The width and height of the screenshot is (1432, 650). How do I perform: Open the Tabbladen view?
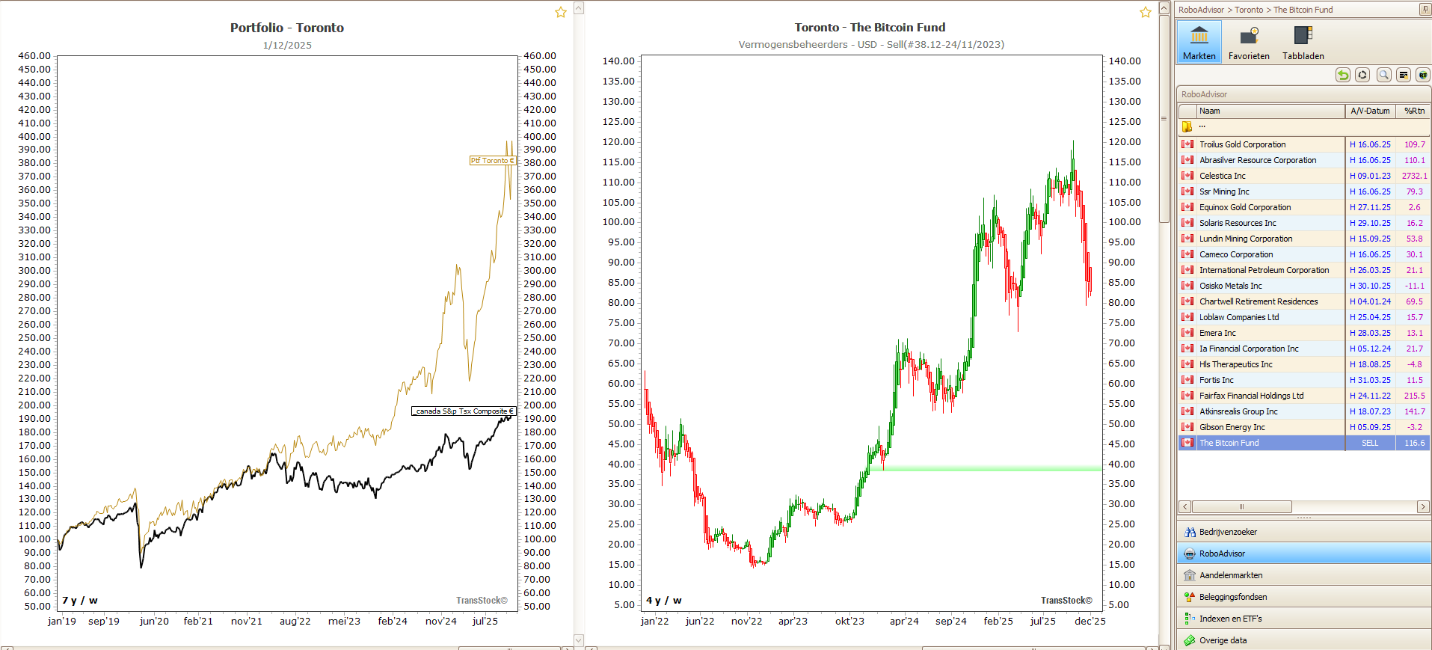coord(1303,43)
